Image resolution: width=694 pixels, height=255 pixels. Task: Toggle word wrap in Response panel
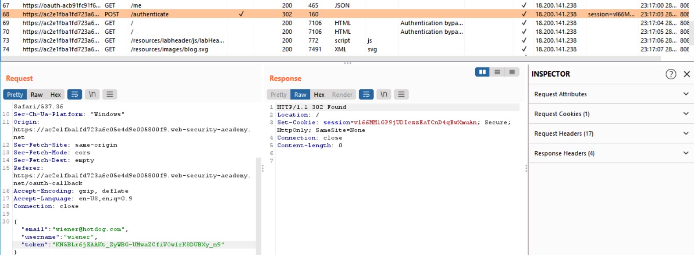(366, 94)
